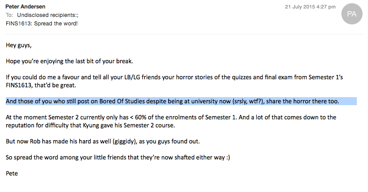
Task: Click the FINS1613: Spread the word! subject
Action: point(41,24)
